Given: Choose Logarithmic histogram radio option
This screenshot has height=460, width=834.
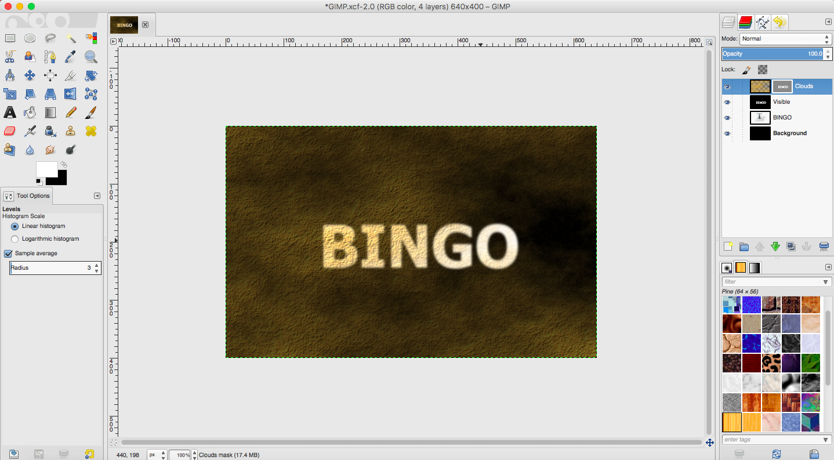Looking at the screenshot, I should (15, 239).
